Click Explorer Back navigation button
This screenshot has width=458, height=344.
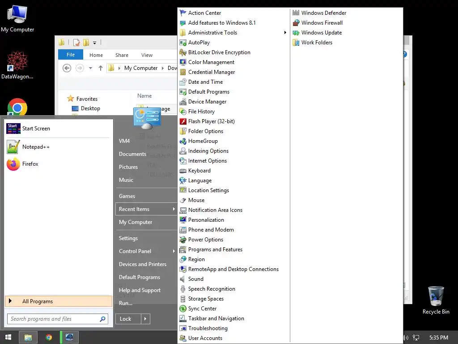click(67, 68)
